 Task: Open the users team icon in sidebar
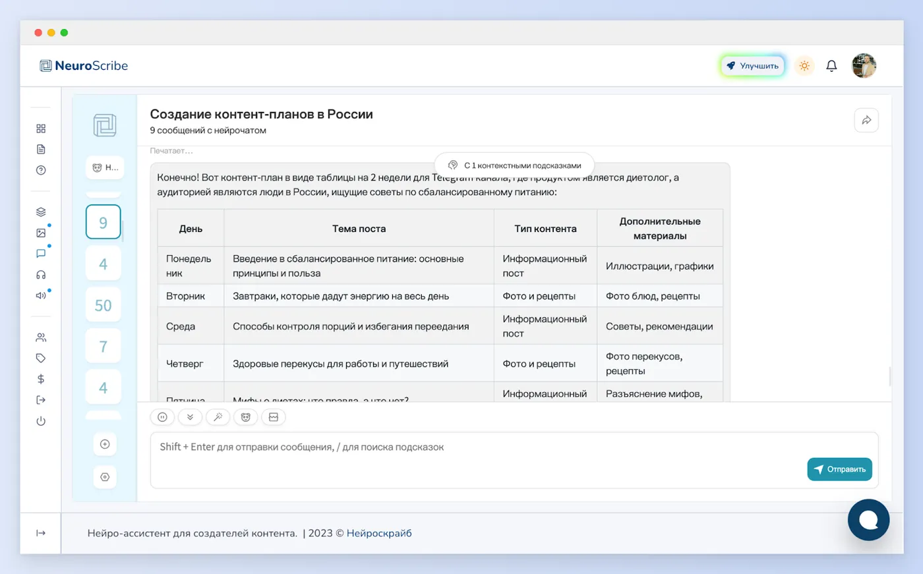point(41,337)
